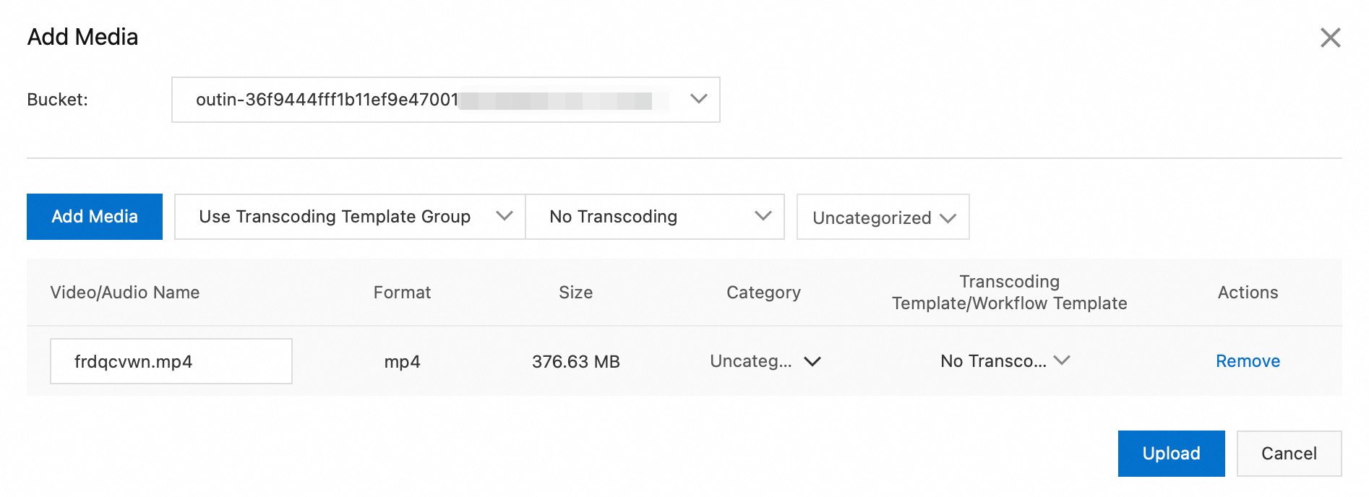This screenshot has height=497, width=1369.
Task: Click the Bucket dropdown chevron arrow
Action: click(698, 99)
